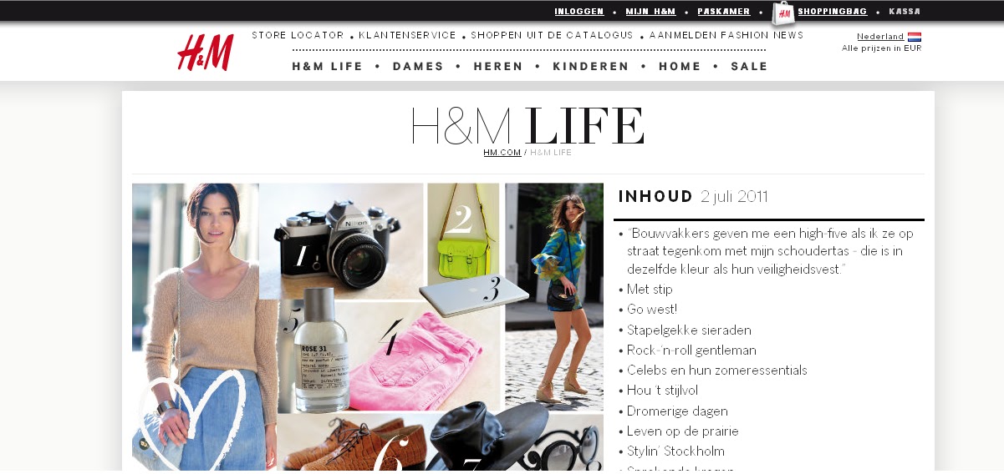The image size is (1004, 474).
Task: Click the Netherlands flag icon
Action: (915, 37)
